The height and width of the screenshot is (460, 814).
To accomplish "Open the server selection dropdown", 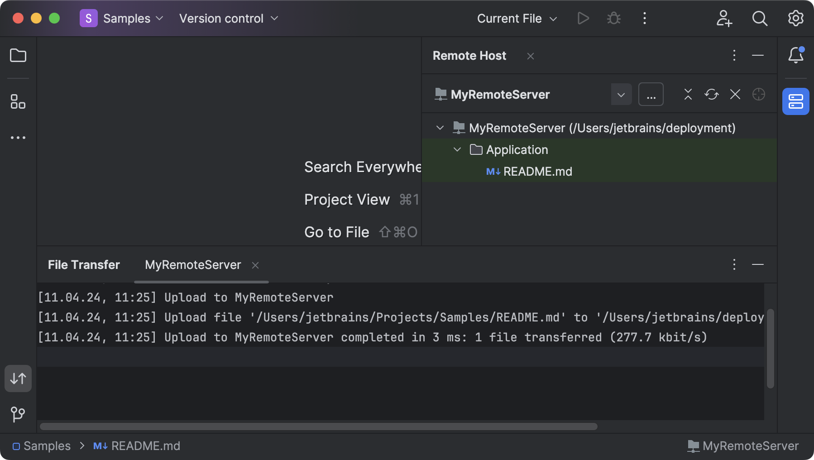I will 621,94.
